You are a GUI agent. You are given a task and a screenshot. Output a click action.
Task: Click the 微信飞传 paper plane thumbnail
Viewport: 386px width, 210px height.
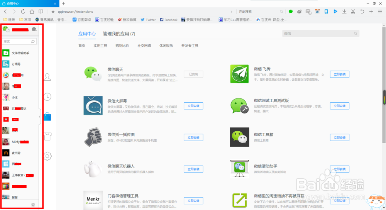coord(239,74)
